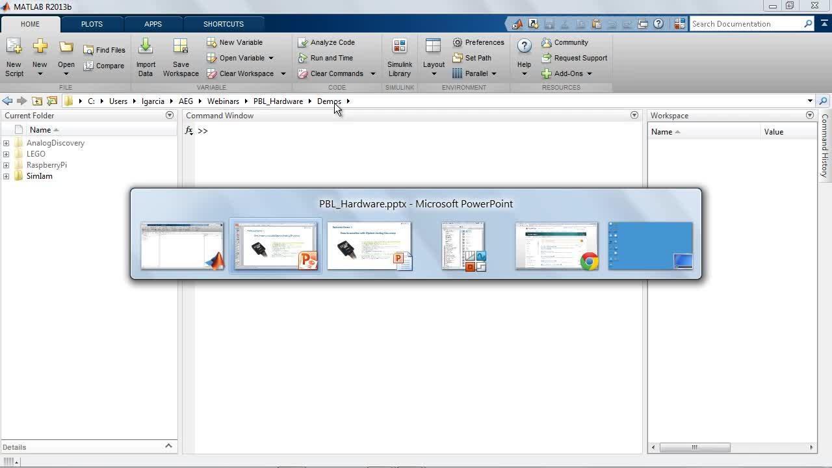Open the Open Variable dropdown
The image size is (832, 468).
(x=271, y=58)
